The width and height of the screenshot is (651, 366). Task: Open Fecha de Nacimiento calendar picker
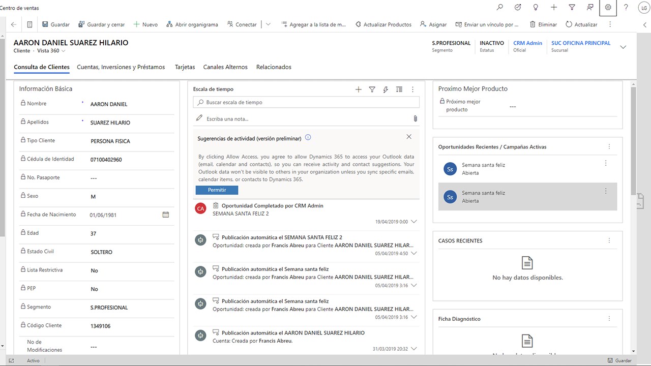tap(165, 215)
